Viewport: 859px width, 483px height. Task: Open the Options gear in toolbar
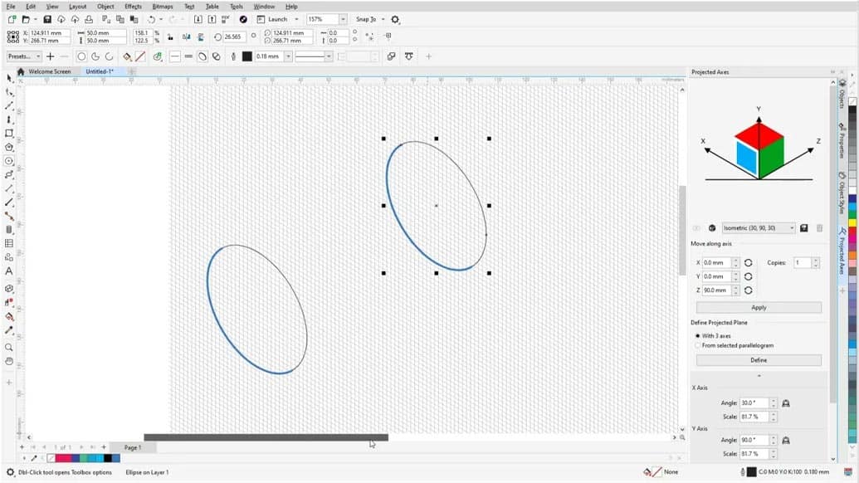(x=395, y=19)
